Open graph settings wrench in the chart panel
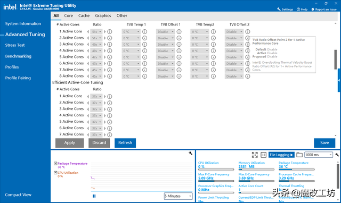This screenshot has height=203, width=341. pos(191,154)
